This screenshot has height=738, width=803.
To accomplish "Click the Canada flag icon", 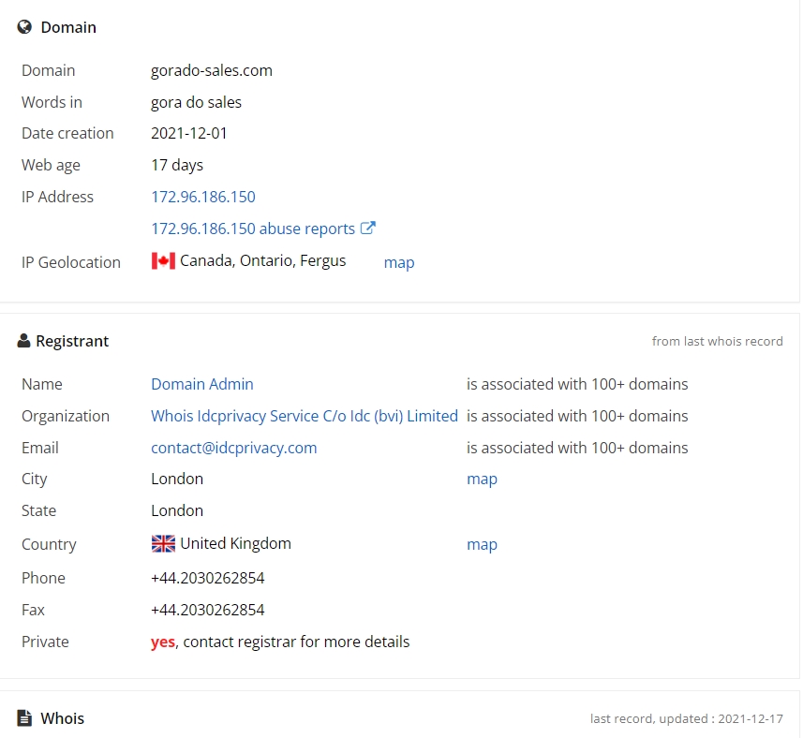I will coord(163,261).
